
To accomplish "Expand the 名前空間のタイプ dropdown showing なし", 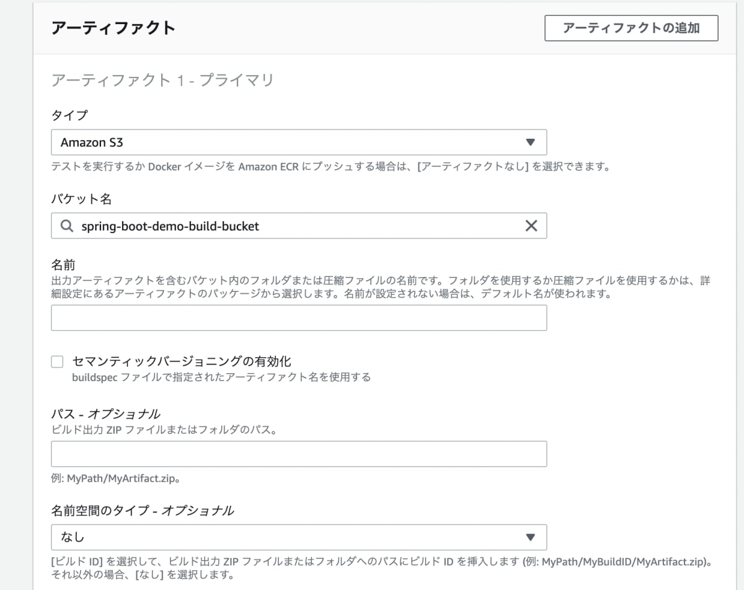I will point(299,537).
